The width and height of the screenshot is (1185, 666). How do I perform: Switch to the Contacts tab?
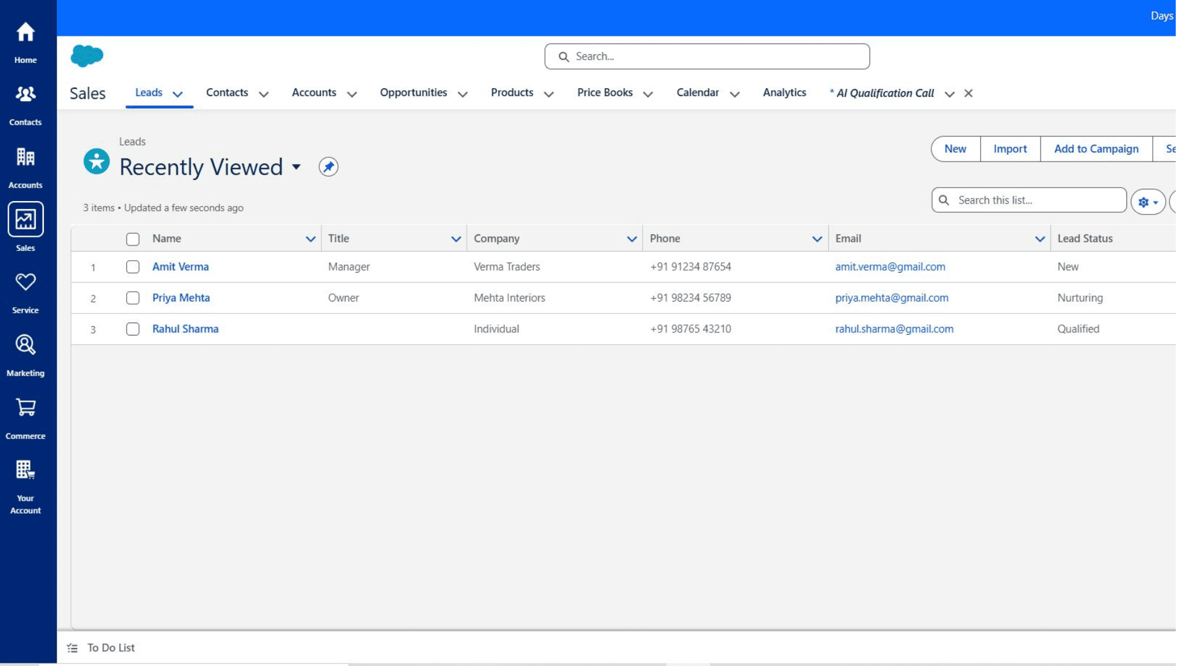(x=227, y=92)
